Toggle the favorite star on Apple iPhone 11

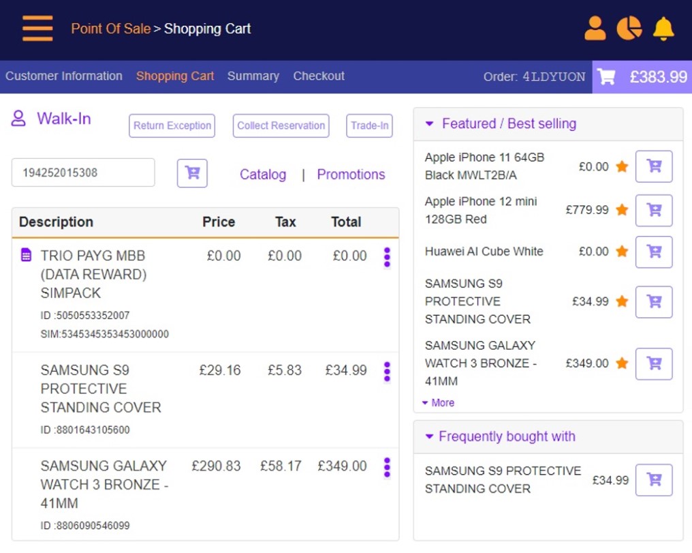[x=621, y=166]
